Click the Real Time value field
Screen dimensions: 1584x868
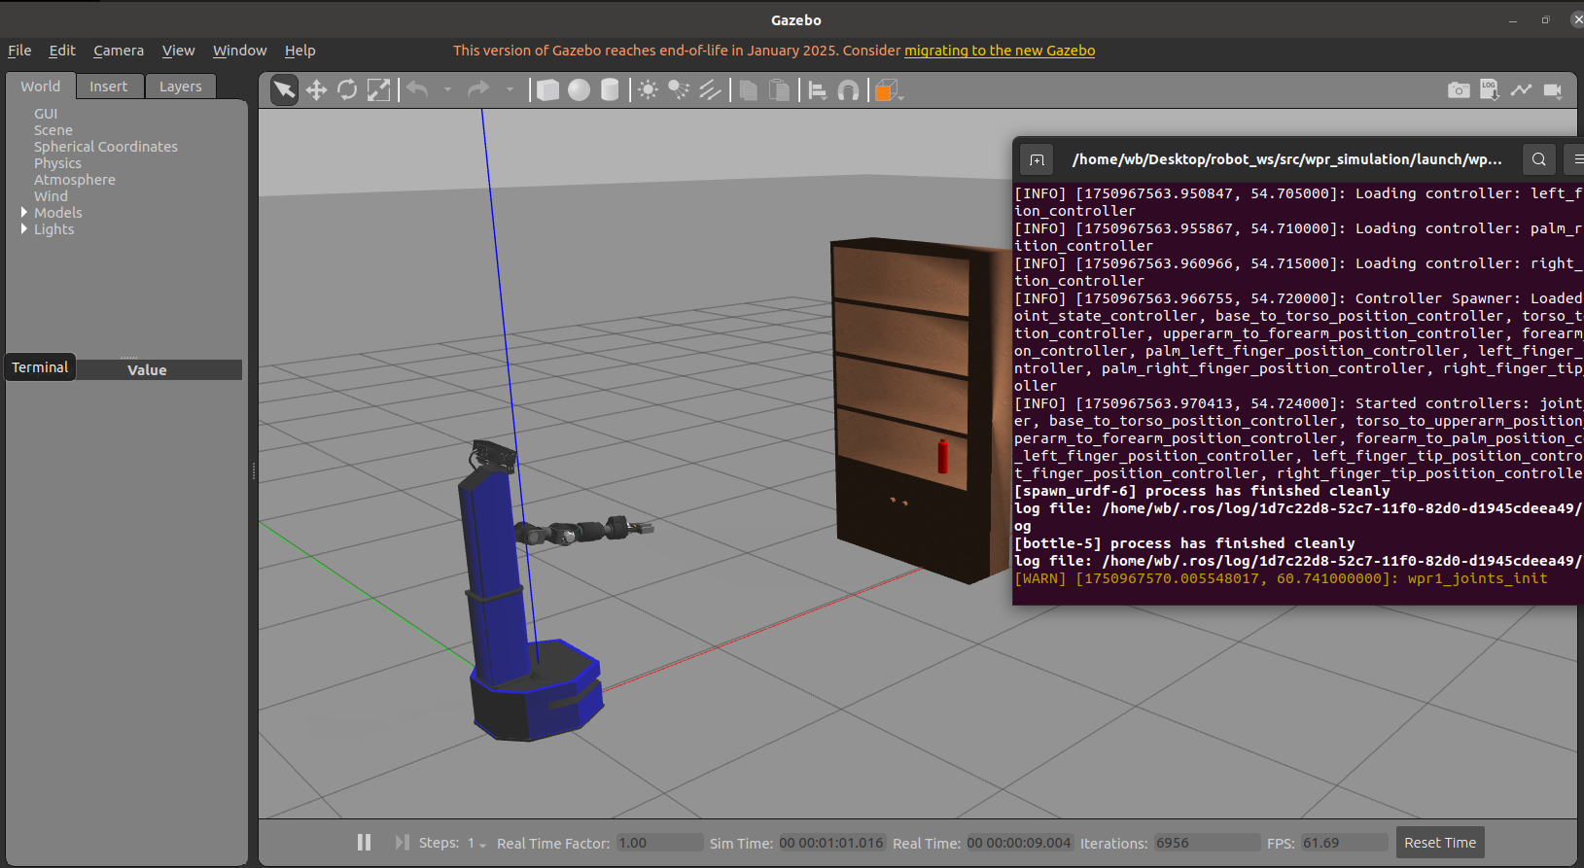click(1019, 843)
